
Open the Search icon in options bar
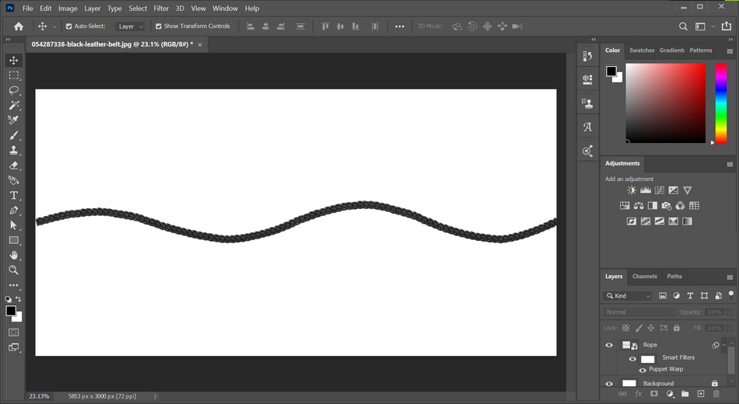tap(683, 26)
